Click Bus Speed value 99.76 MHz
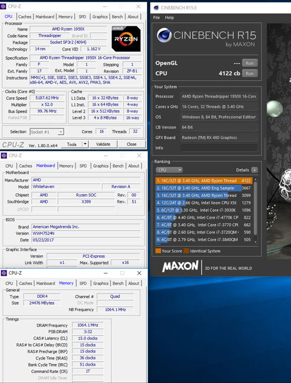The image size is (291, 383). (x=47, y=111)
